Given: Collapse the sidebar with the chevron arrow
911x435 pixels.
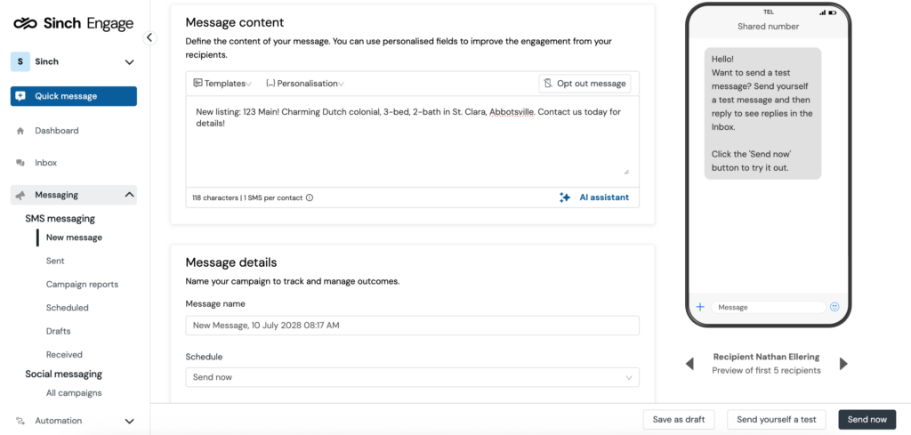Looking at the screenshot, I should pyautogui.click(x=149, y=37).
